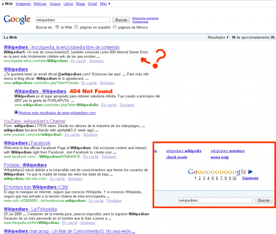Click the top search input field
Image resolution: width=276 pixels, height=234 pixels.
[73, 20]
